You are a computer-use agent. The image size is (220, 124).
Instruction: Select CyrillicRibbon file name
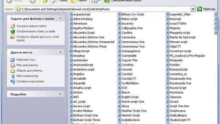pos(130,83)
